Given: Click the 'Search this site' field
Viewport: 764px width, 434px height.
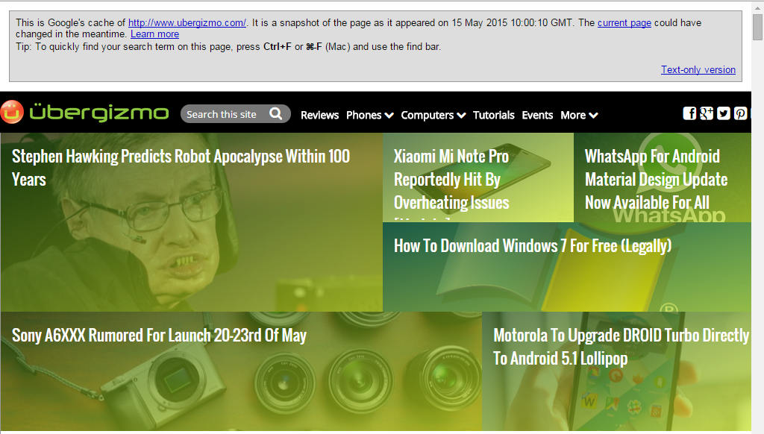Looking at the screenshot, I should click(235, 114).
